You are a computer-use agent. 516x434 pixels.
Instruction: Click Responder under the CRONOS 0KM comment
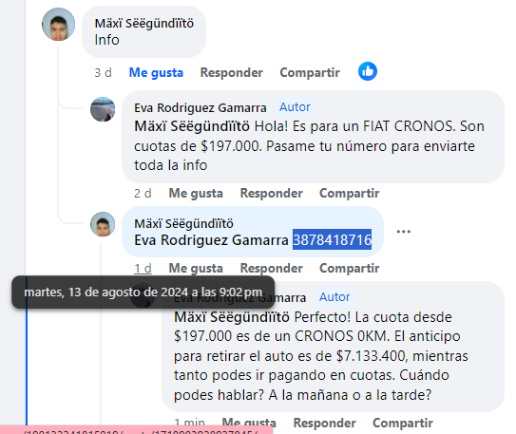pos(324,423)
